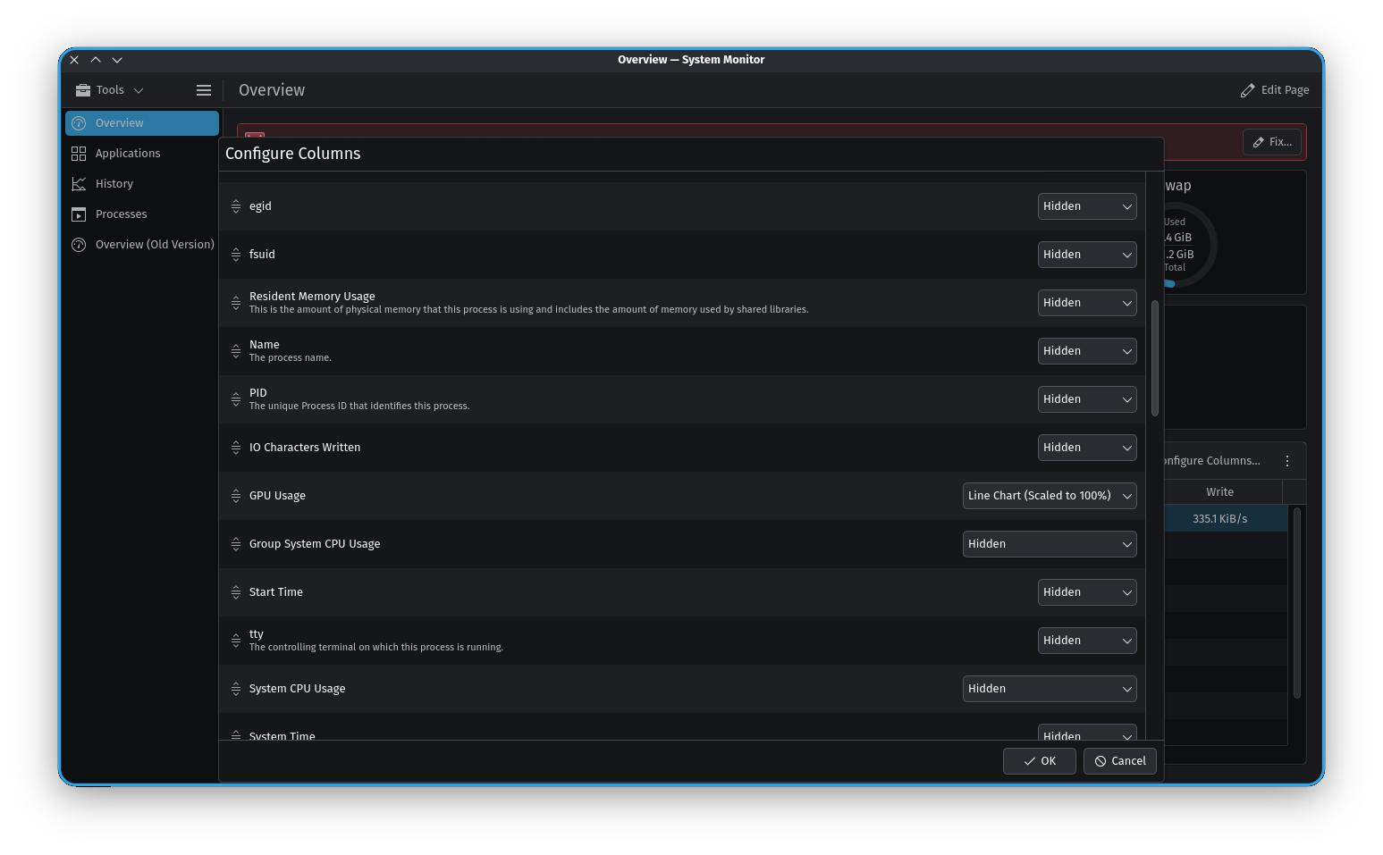Viewport: 1383px width, 855px height.
Task: Change Resident Memory Usage visibility dropdown
Action: [1086, 303]
